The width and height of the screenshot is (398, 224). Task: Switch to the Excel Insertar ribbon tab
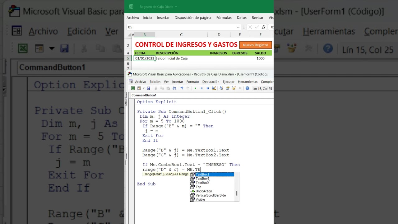pos(163,18)
